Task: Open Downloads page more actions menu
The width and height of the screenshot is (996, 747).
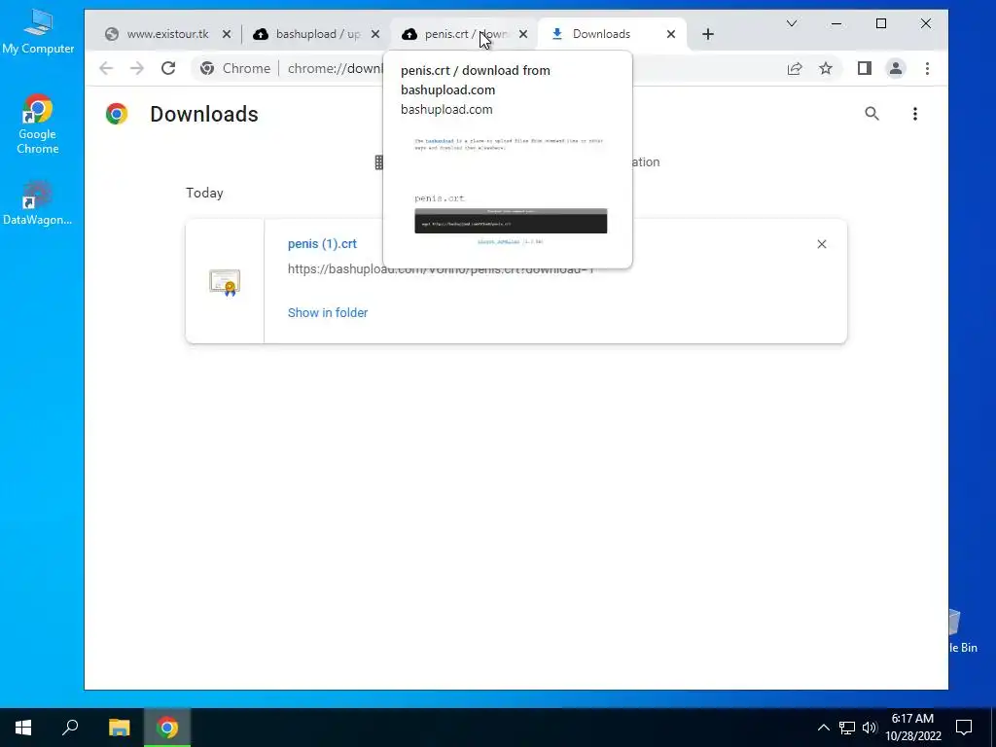Action: pyautogui.click(x=915, y=114)
